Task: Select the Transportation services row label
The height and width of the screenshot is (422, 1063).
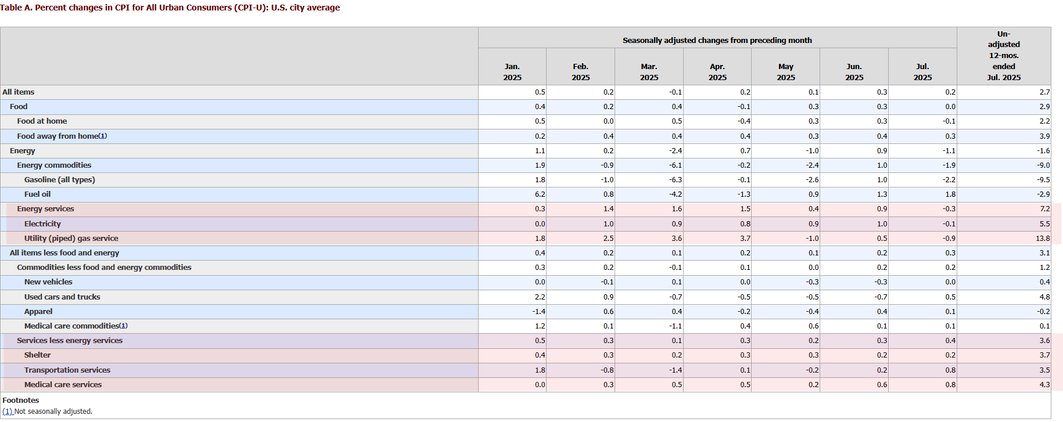Action: 67,370
